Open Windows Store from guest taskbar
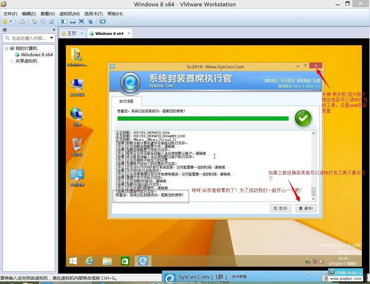This screenshot has width=370, height=284. pos(125,261)
